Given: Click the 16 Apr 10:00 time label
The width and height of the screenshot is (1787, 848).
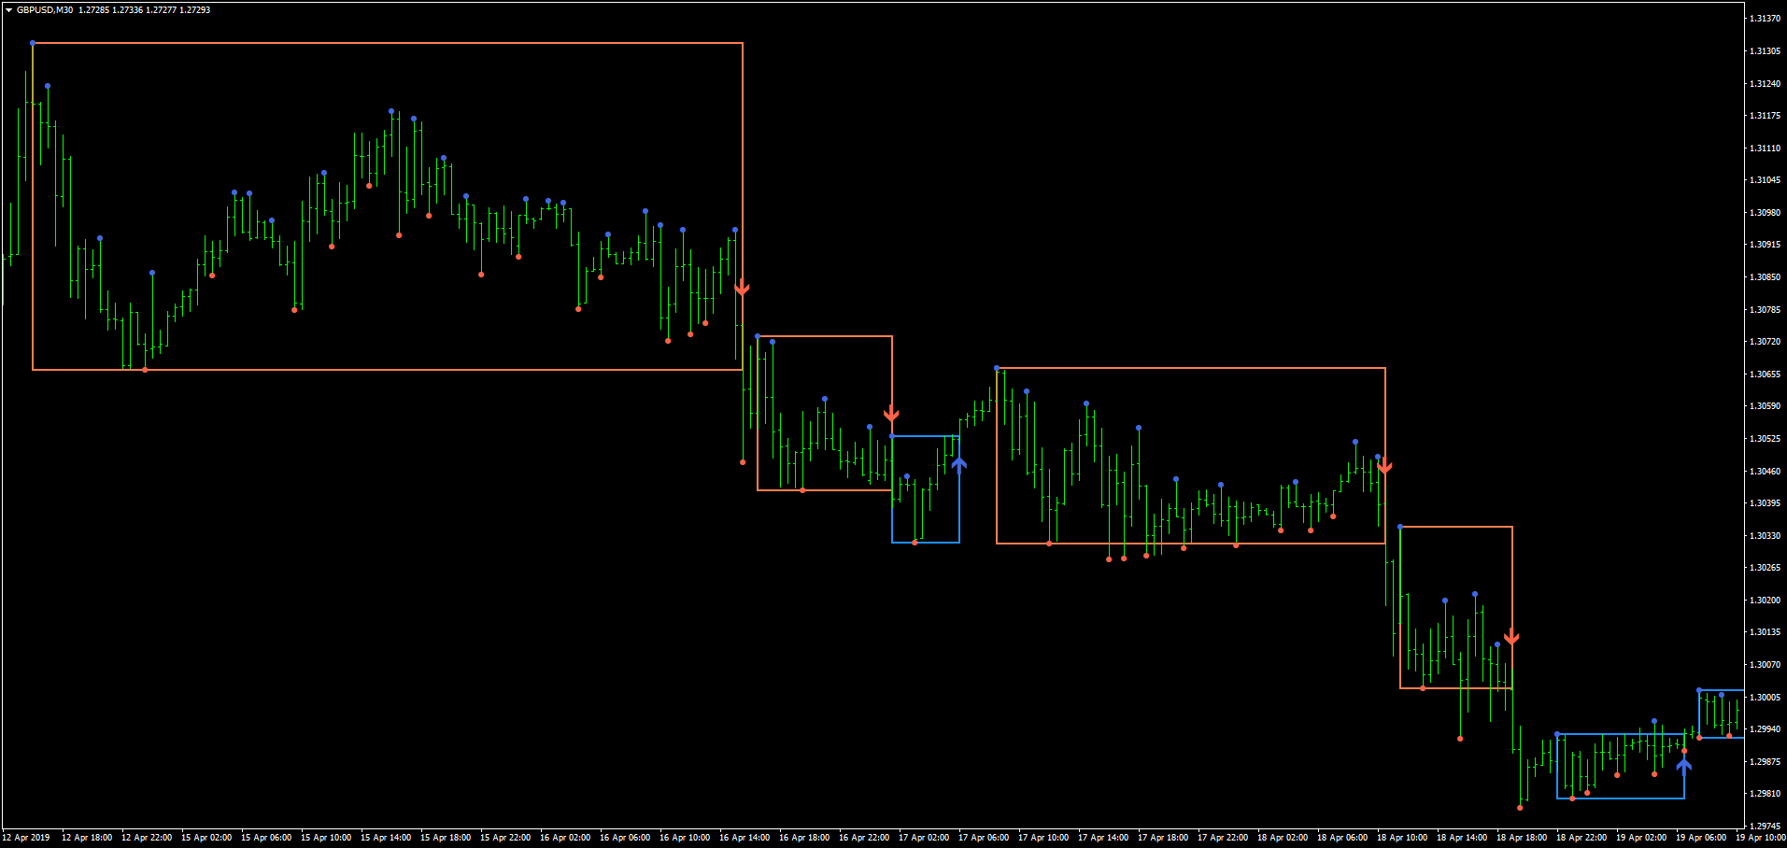Looking at the screenshot, I should [x=685, y=838].
